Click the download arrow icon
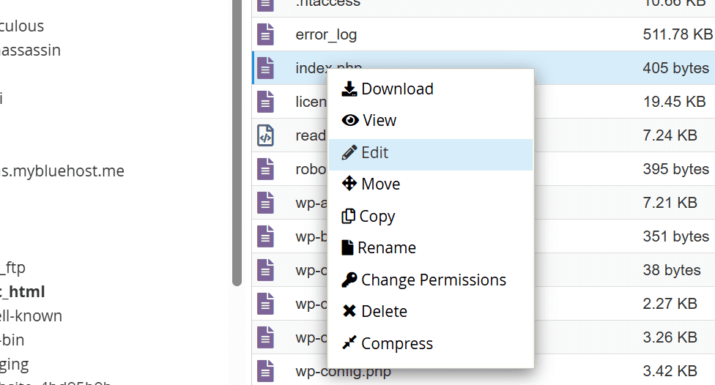Image resolution: width=715 pixels, height=385 pixels. pos(349,89)
